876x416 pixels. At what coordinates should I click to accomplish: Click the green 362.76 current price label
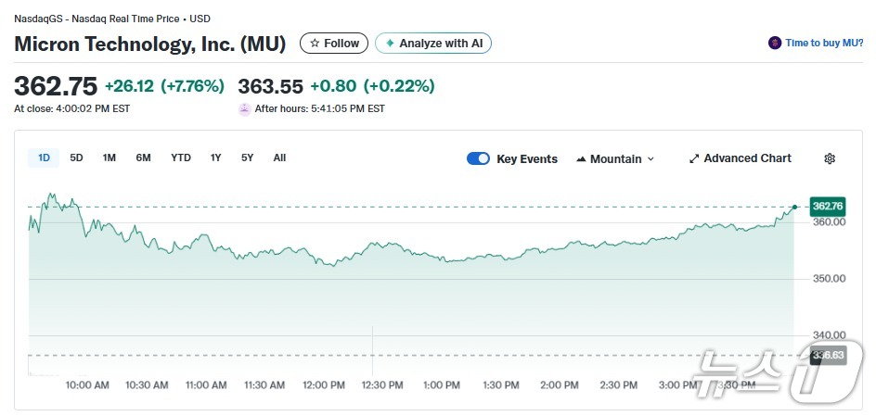click(x=827, y=206)
